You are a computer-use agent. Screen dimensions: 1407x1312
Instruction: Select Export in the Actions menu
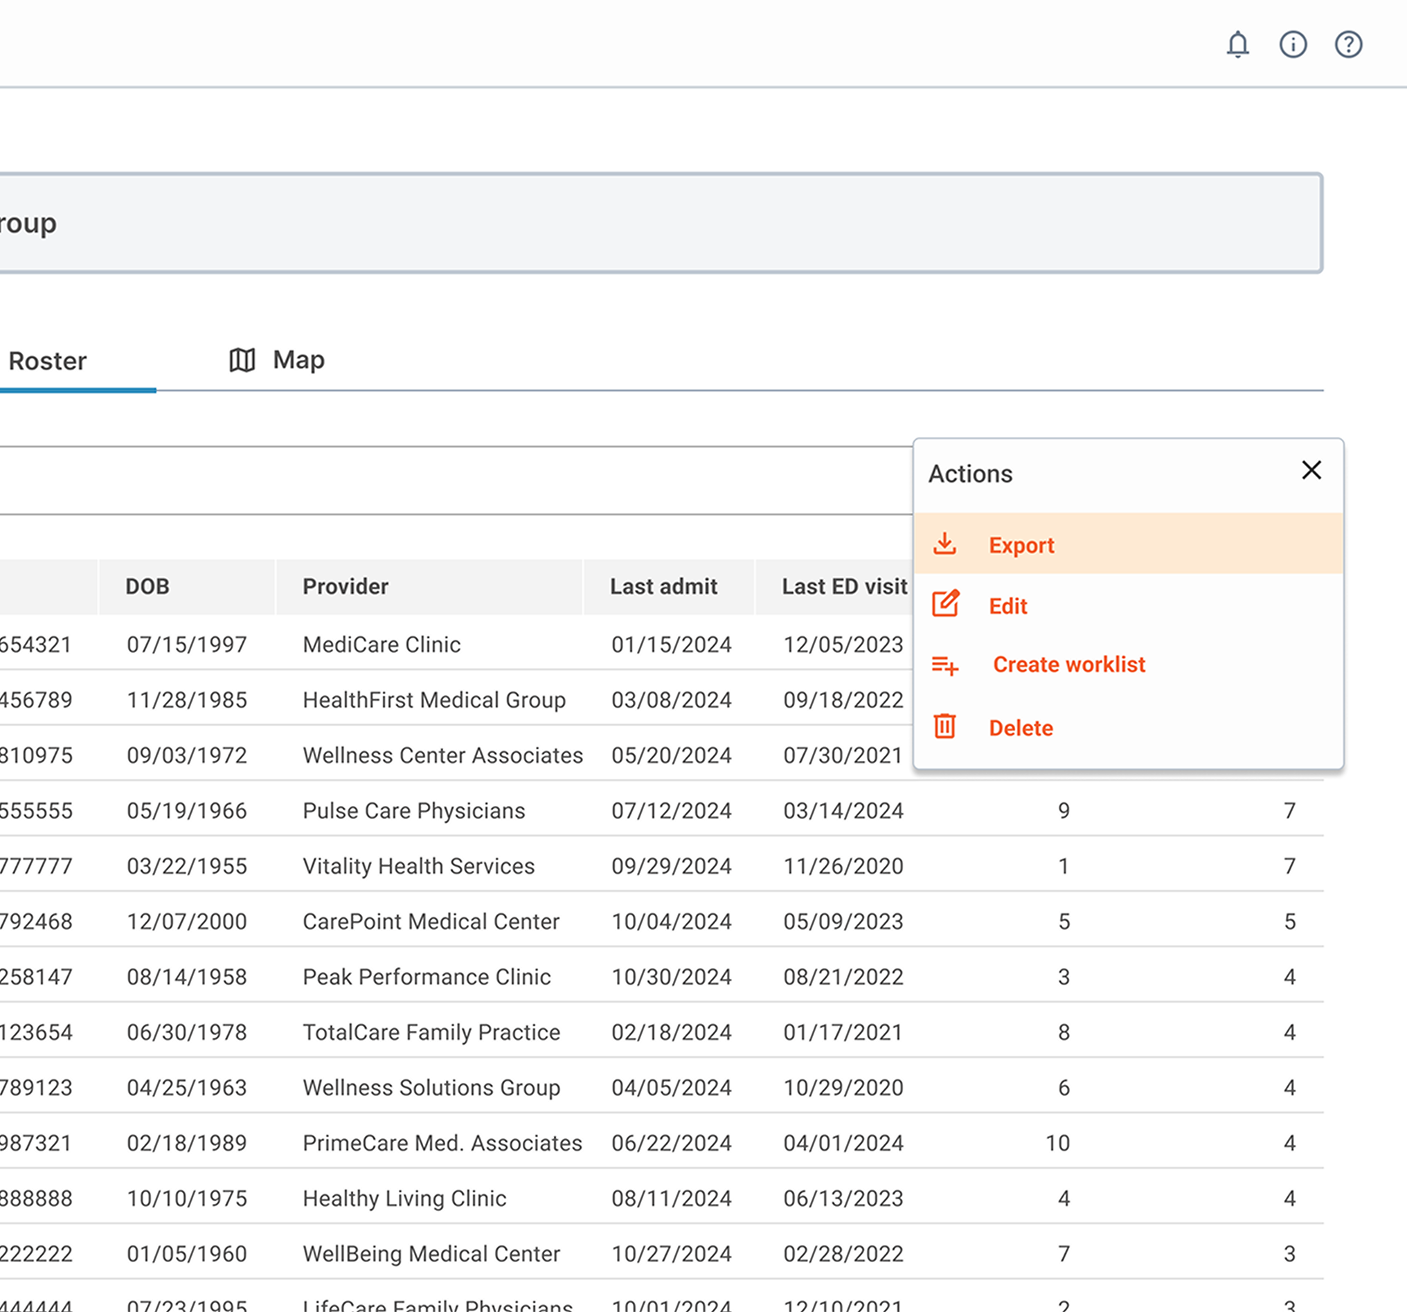click(x=1021, y=546)
